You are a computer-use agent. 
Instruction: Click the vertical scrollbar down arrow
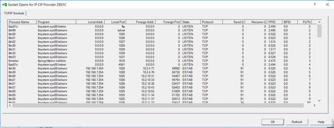coord(319,101)
